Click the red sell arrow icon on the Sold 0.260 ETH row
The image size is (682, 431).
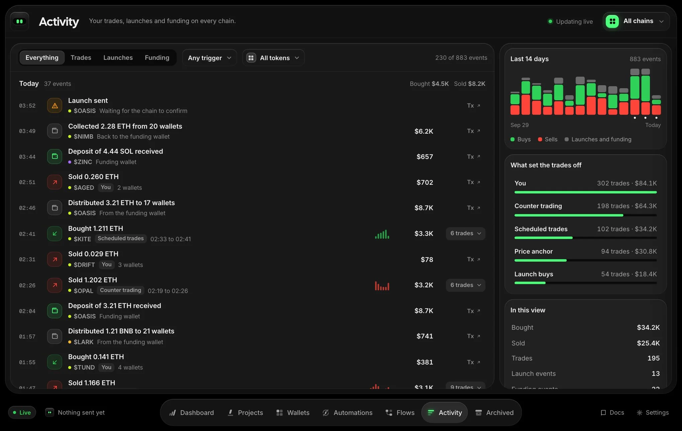[55, 182]
